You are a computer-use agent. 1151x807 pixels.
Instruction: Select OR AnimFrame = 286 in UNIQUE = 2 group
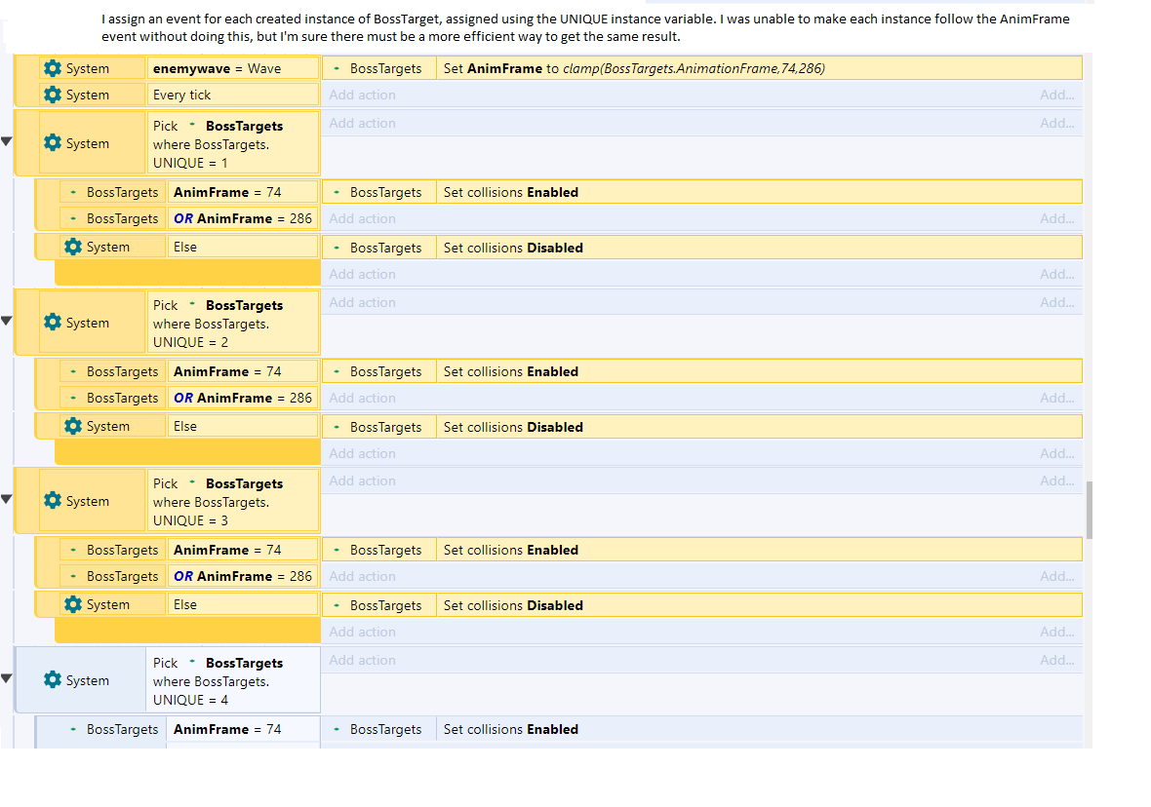click(242, 398)
